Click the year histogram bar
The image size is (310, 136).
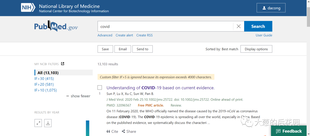[x=88, y=128]
